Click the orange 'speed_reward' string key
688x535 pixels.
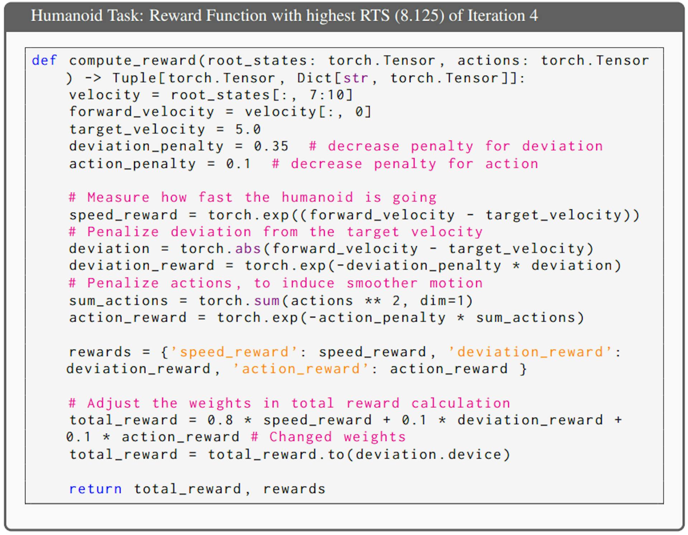[234, 352]
